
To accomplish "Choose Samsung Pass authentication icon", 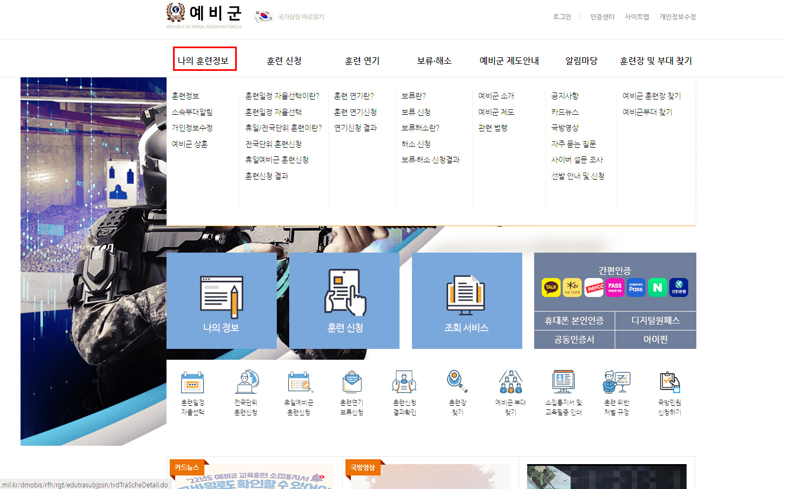I will (x=636, y=287).
